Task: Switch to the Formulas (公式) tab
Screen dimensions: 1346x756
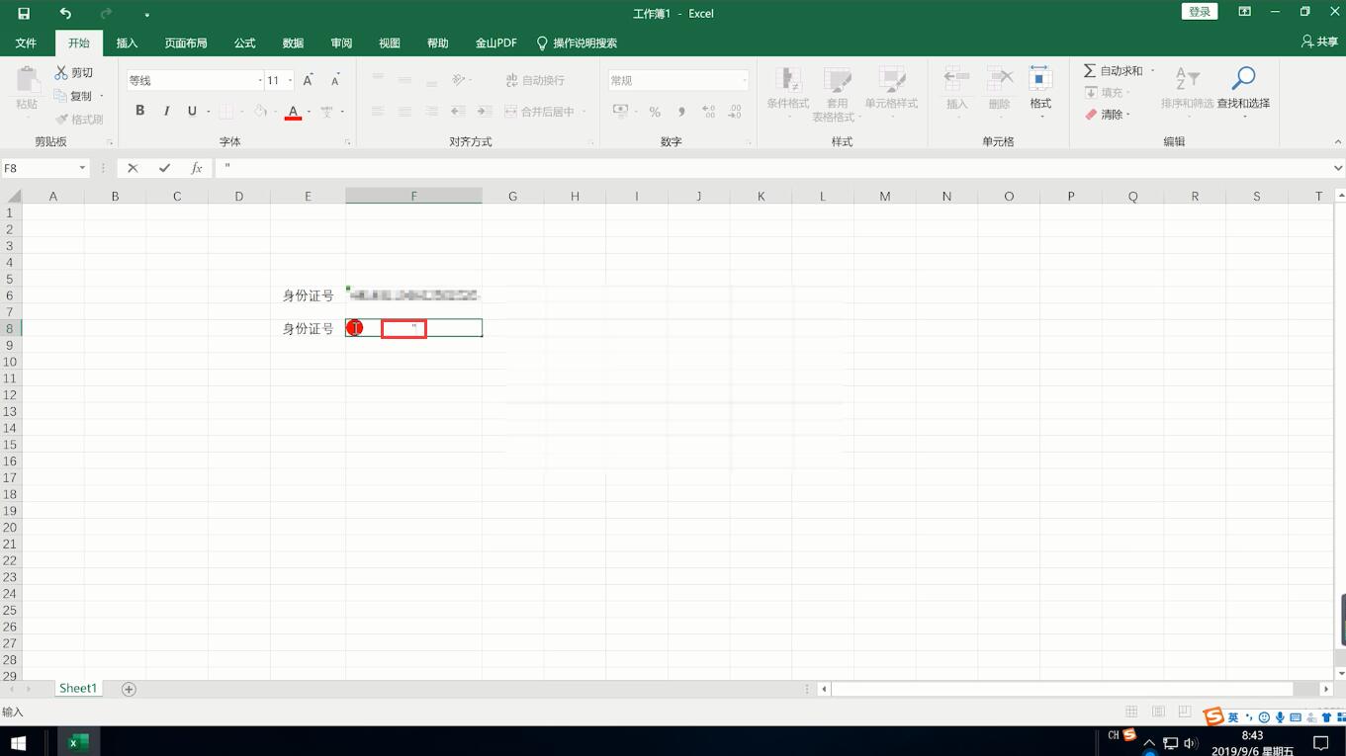Action: click(x=244, y=43)
